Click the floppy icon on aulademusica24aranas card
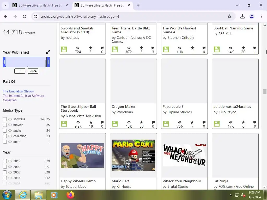 point(217,124)
